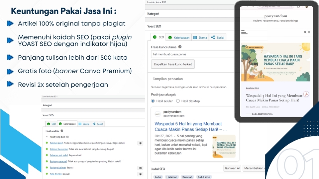Click the small list menu icon beside the search magnifier
319x179 pixels.
point(309,32)
